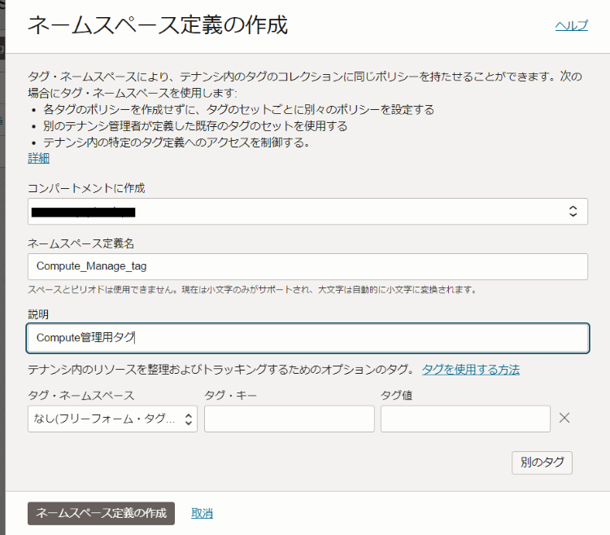This screenshot has width=610, height=535.
Task: Click the 詳細 link below the bullet list
Action: click(38, 158)
